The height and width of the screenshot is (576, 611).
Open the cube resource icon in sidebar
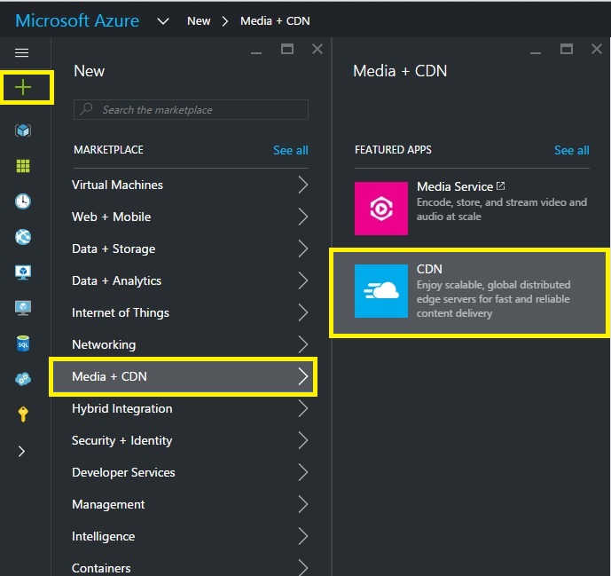point(23,130)
